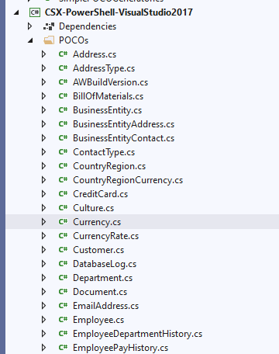Select the AWBuildVersion.cs file name

[x=111, y=82]
